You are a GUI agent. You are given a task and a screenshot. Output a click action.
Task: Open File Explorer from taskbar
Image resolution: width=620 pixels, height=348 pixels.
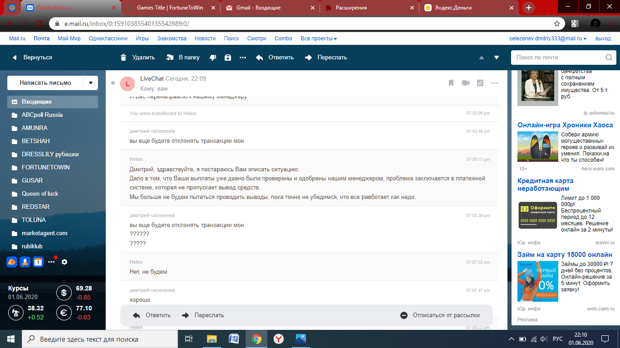point(212,339)
